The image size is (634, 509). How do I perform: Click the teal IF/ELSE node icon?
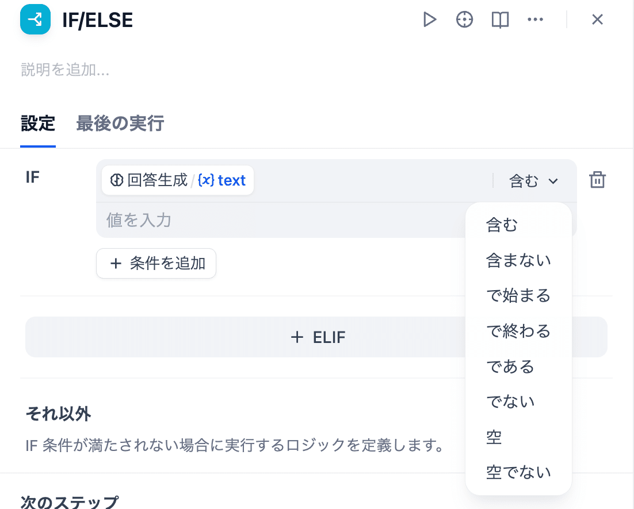[35, 19]
